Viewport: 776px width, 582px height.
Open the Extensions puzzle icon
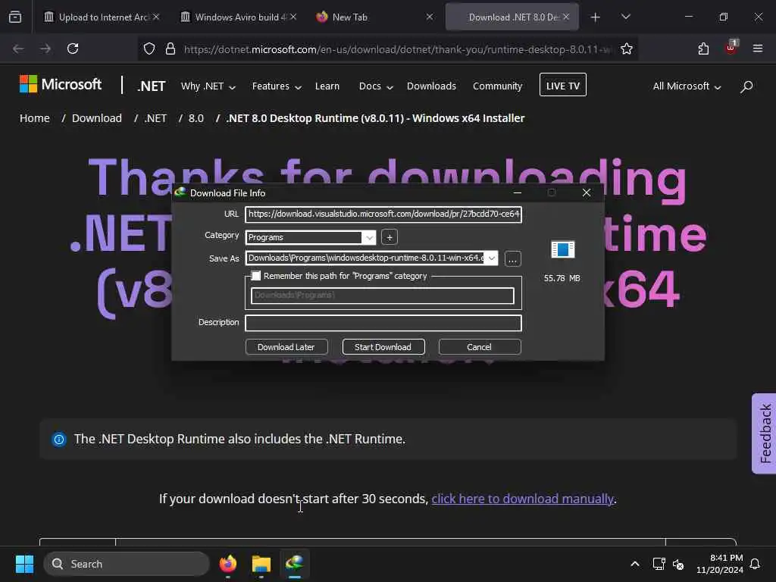pyautogui.click(x=703, y=48)
